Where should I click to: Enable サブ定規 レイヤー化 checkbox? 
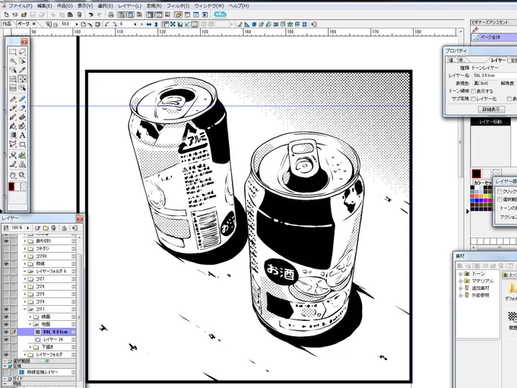tap(473, 99)
